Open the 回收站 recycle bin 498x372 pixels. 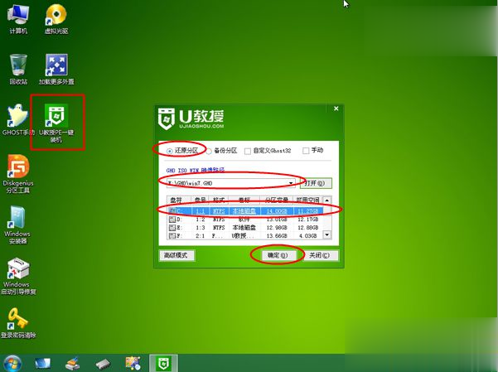point(18,70)
